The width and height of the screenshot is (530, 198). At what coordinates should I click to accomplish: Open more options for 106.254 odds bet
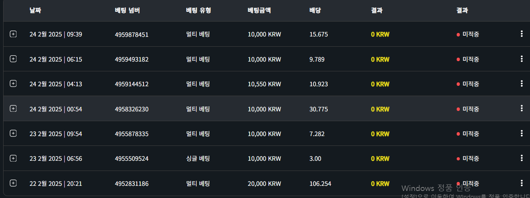521,183
